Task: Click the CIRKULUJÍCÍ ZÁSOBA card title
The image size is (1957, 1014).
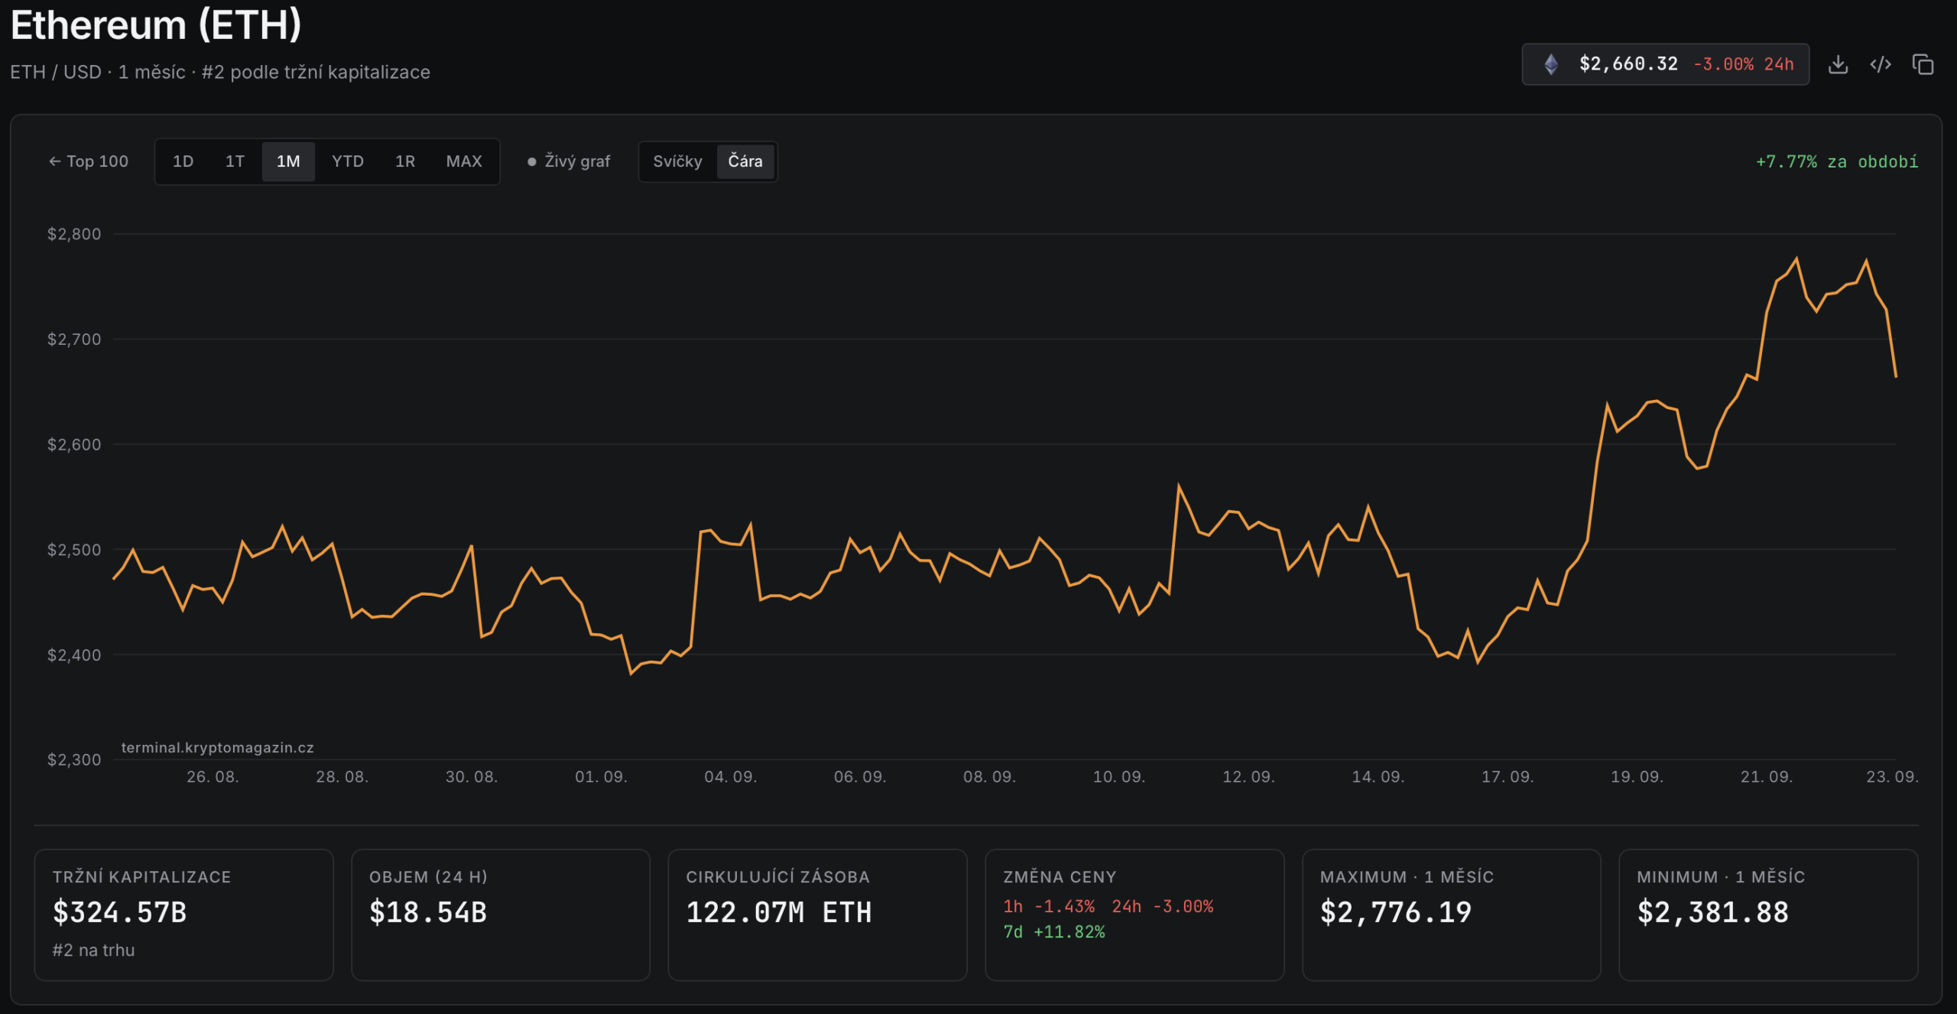Action: [778, 877]
